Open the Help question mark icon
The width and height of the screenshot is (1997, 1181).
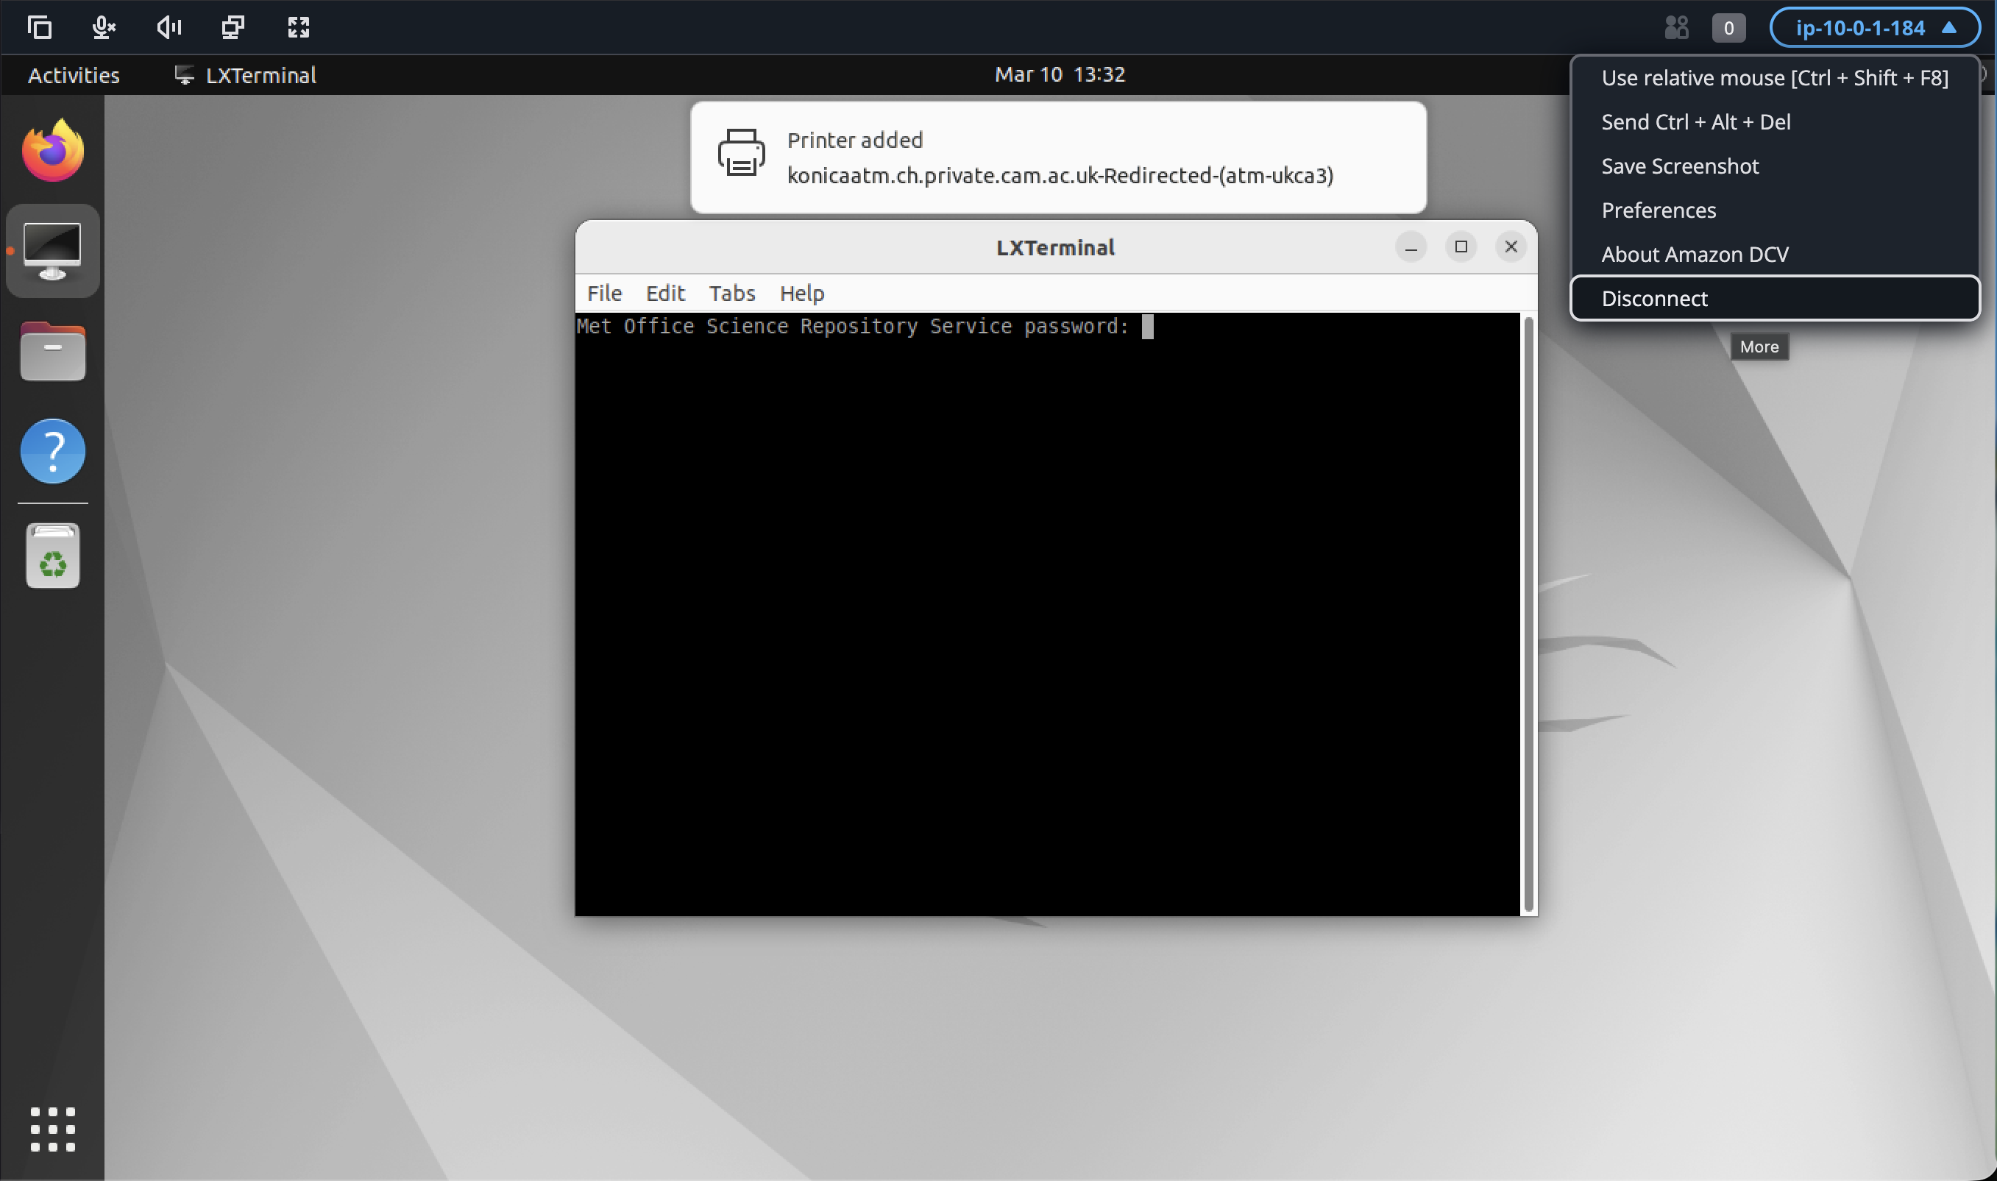coord(52,451)
